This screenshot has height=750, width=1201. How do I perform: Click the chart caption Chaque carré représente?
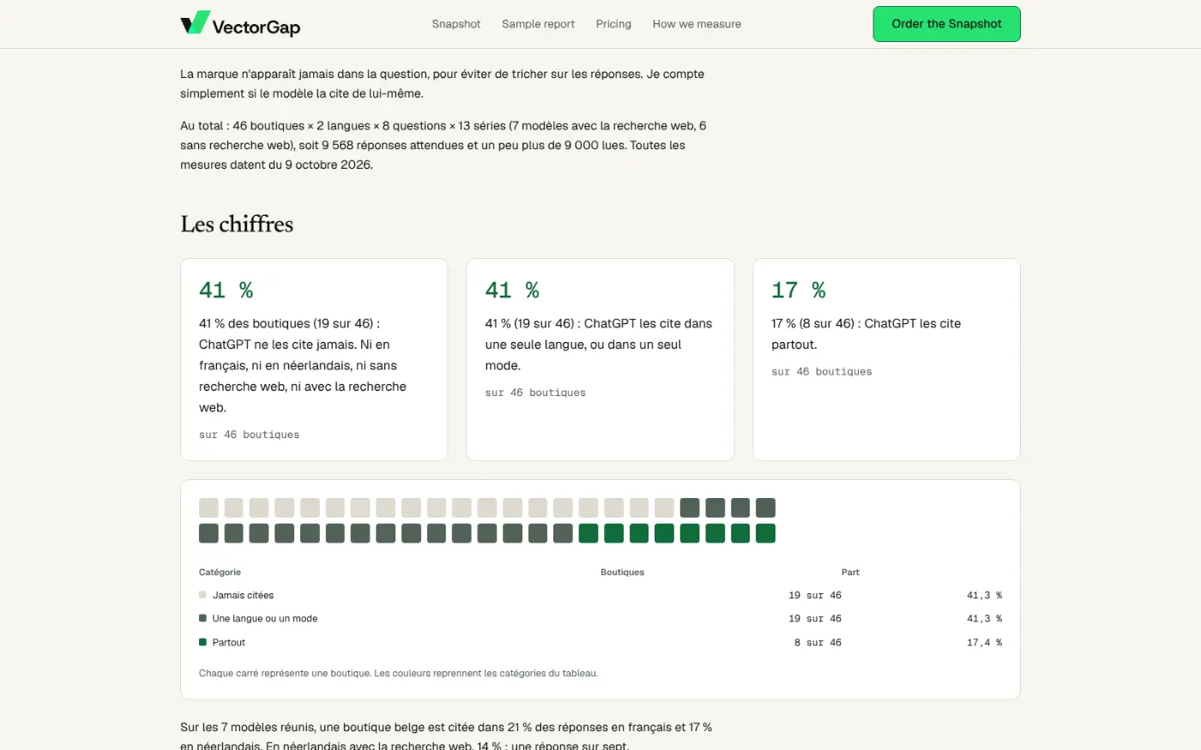[398, 673]
